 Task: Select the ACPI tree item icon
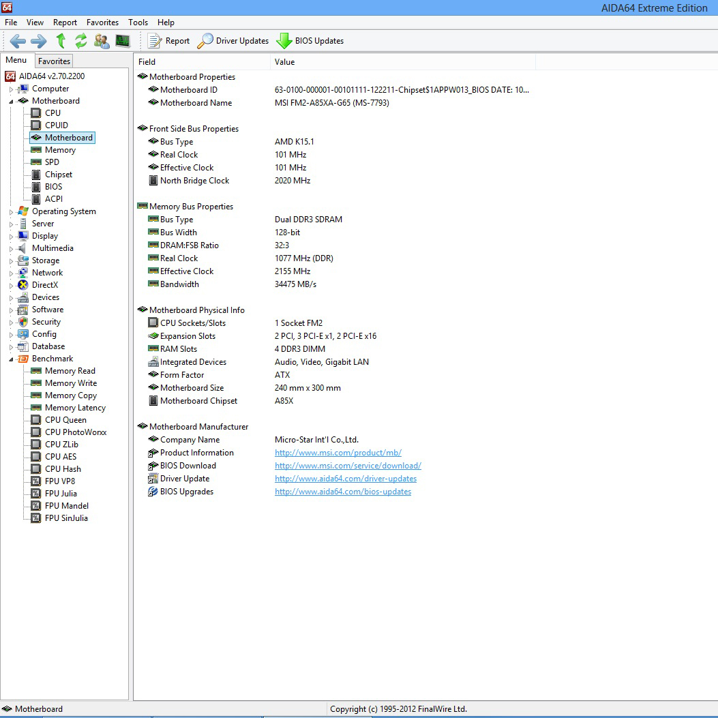coord(36,199)
